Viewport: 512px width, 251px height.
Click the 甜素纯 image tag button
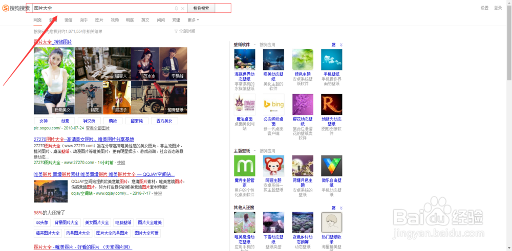(137, 121)
